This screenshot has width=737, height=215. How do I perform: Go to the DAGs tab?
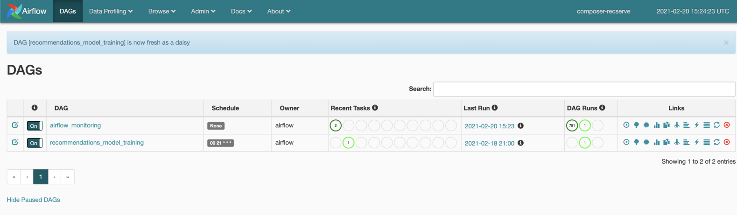(x=68, y=11)
